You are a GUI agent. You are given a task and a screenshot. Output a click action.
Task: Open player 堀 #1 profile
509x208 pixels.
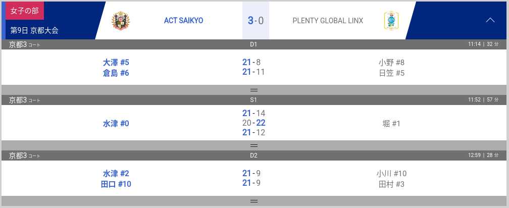391,123
